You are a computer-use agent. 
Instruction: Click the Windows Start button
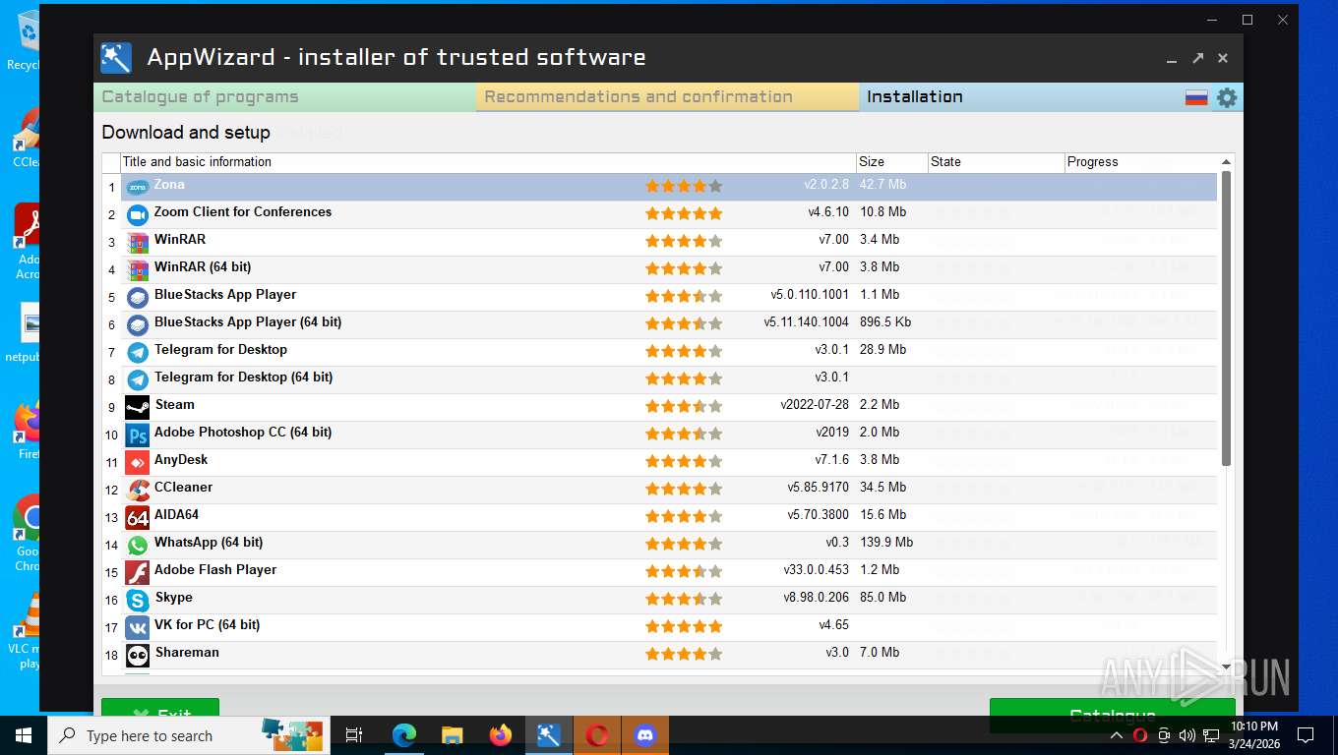click(x=24, y=735)
